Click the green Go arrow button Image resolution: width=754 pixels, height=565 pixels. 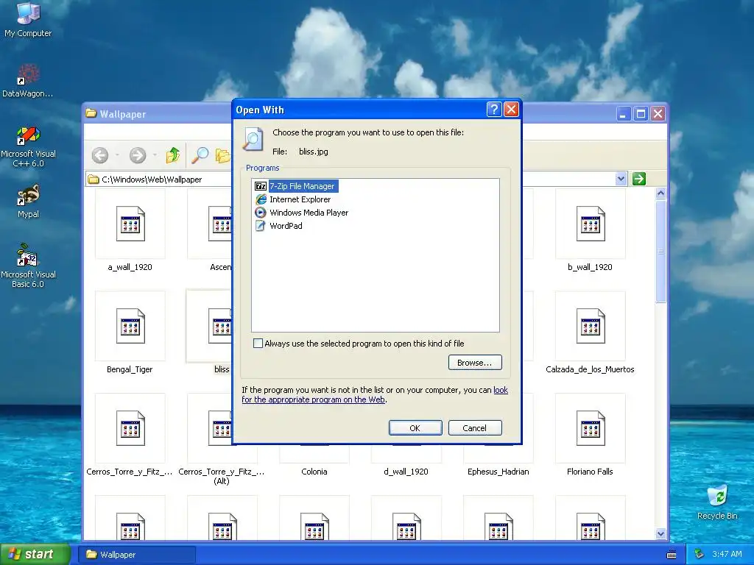click(x=638, y=180)
